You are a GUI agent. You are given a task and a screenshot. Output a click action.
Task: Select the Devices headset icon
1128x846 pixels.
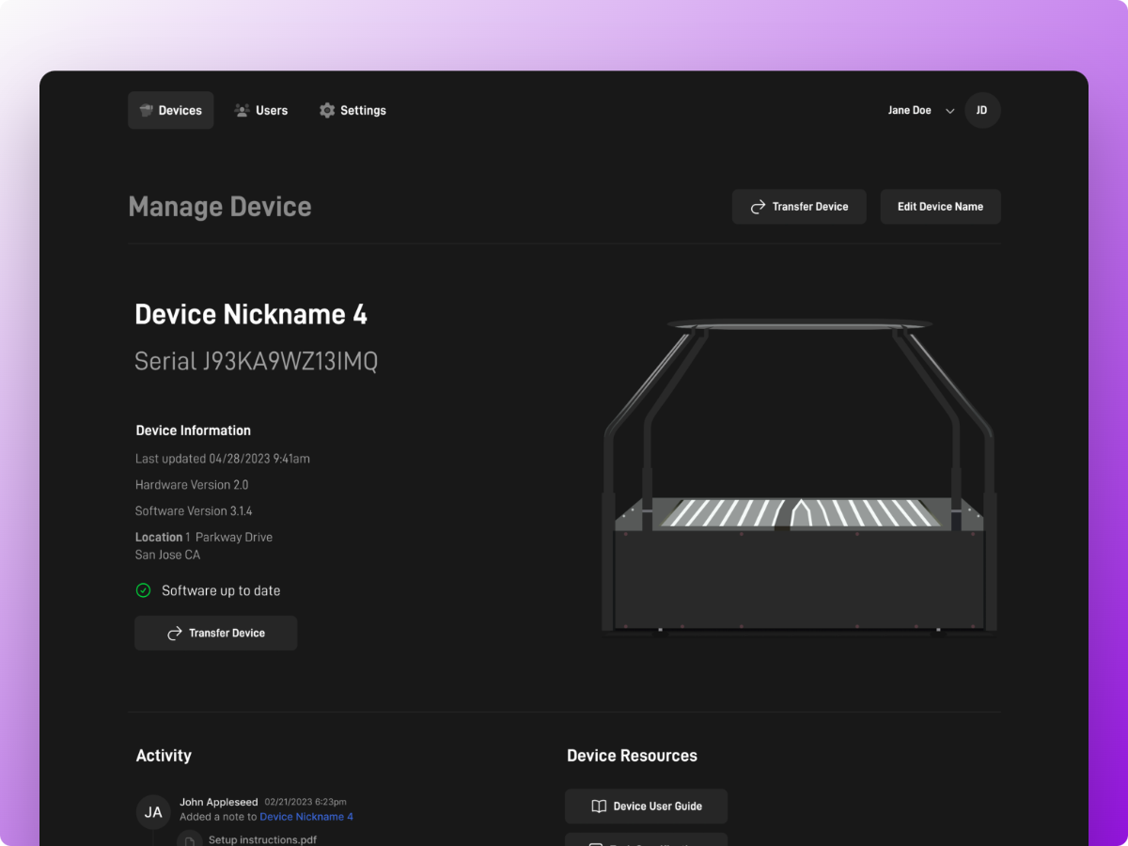pos(144,110)
